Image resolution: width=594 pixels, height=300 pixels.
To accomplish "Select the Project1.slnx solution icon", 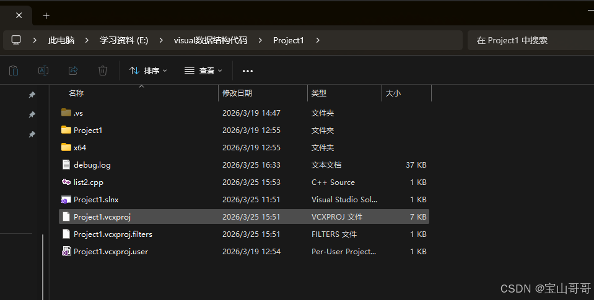I will [66, 199].
